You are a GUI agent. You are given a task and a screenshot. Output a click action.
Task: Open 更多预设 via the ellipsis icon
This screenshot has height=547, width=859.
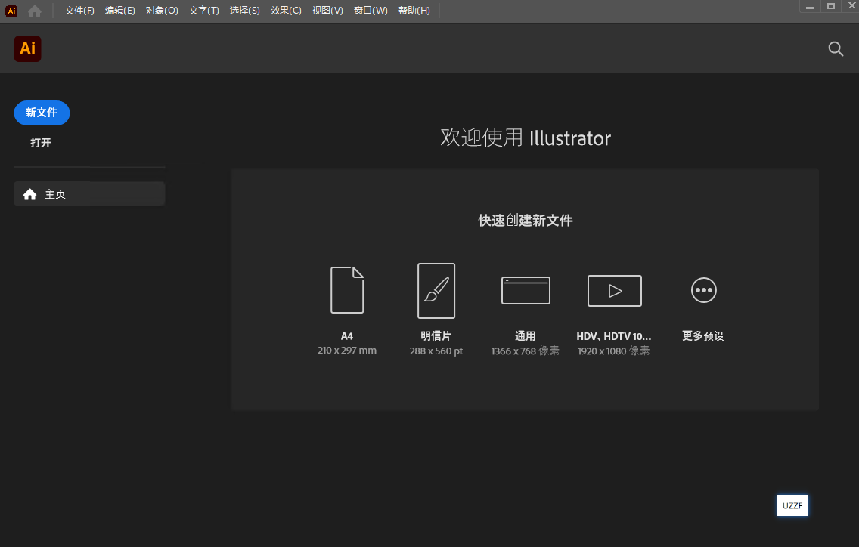703,290
